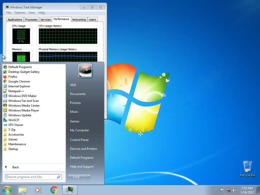Open Documents from Start menu right pane
Image resolution: width=260 pixels, height=195 pixels.
coord(78,94)
